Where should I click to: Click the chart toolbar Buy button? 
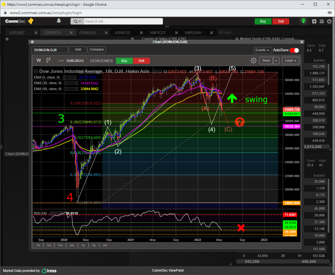(x=124, y=61)
